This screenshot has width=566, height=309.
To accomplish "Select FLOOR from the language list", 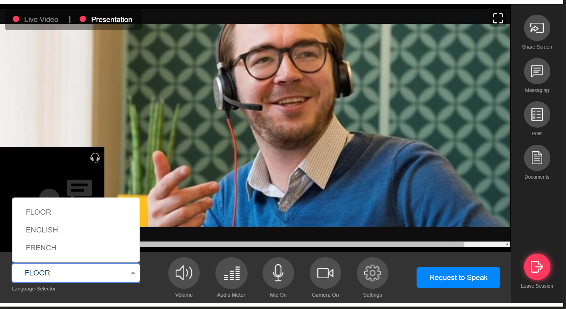I will (38, 212).
